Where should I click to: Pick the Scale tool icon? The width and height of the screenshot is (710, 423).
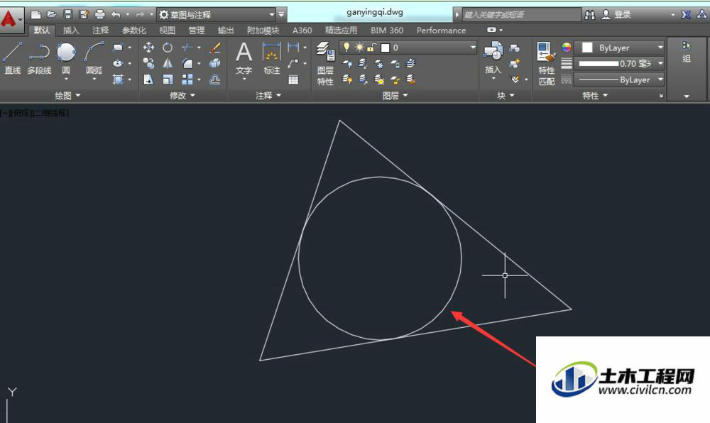click(x=168, y=79)
